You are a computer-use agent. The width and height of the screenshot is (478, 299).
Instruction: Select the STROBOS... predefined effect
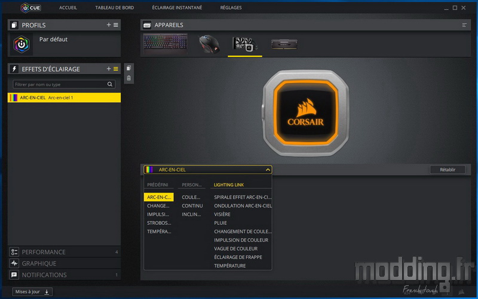159,222
